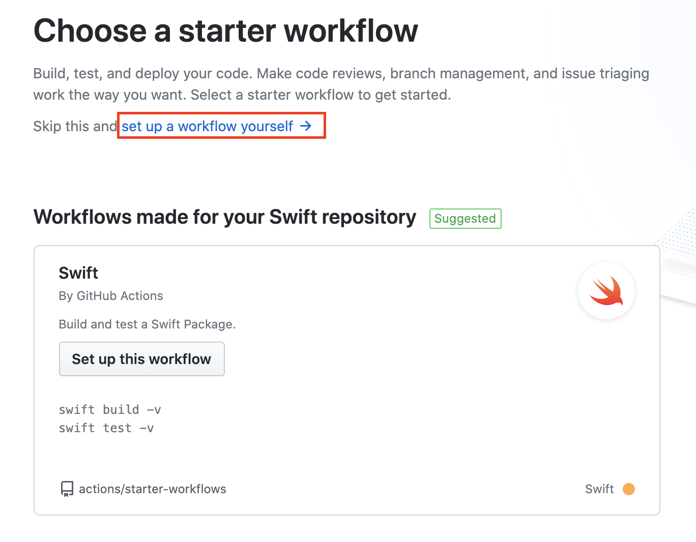Viewport: 696px width, 542px height.
Task: Click the 'Skip this and' text
Action: coord(75,126)
